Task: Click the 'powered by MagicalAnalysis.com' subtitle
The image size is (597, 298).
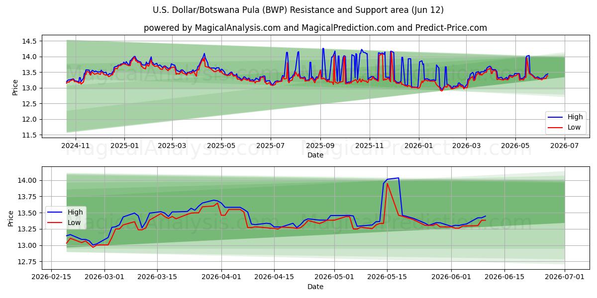Action: pos(315,28)
